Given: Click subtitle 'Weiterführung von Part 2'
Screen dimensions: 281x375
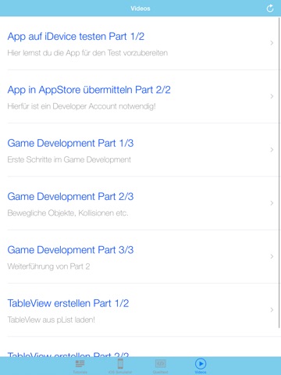Looking at the screenshot, I should (48, 266).
